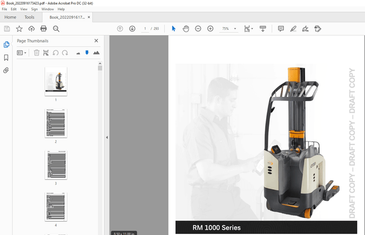Select the arrow Selection tool
Screen dimensions: 365x235
pyautogui.click(x=174, y=29)
